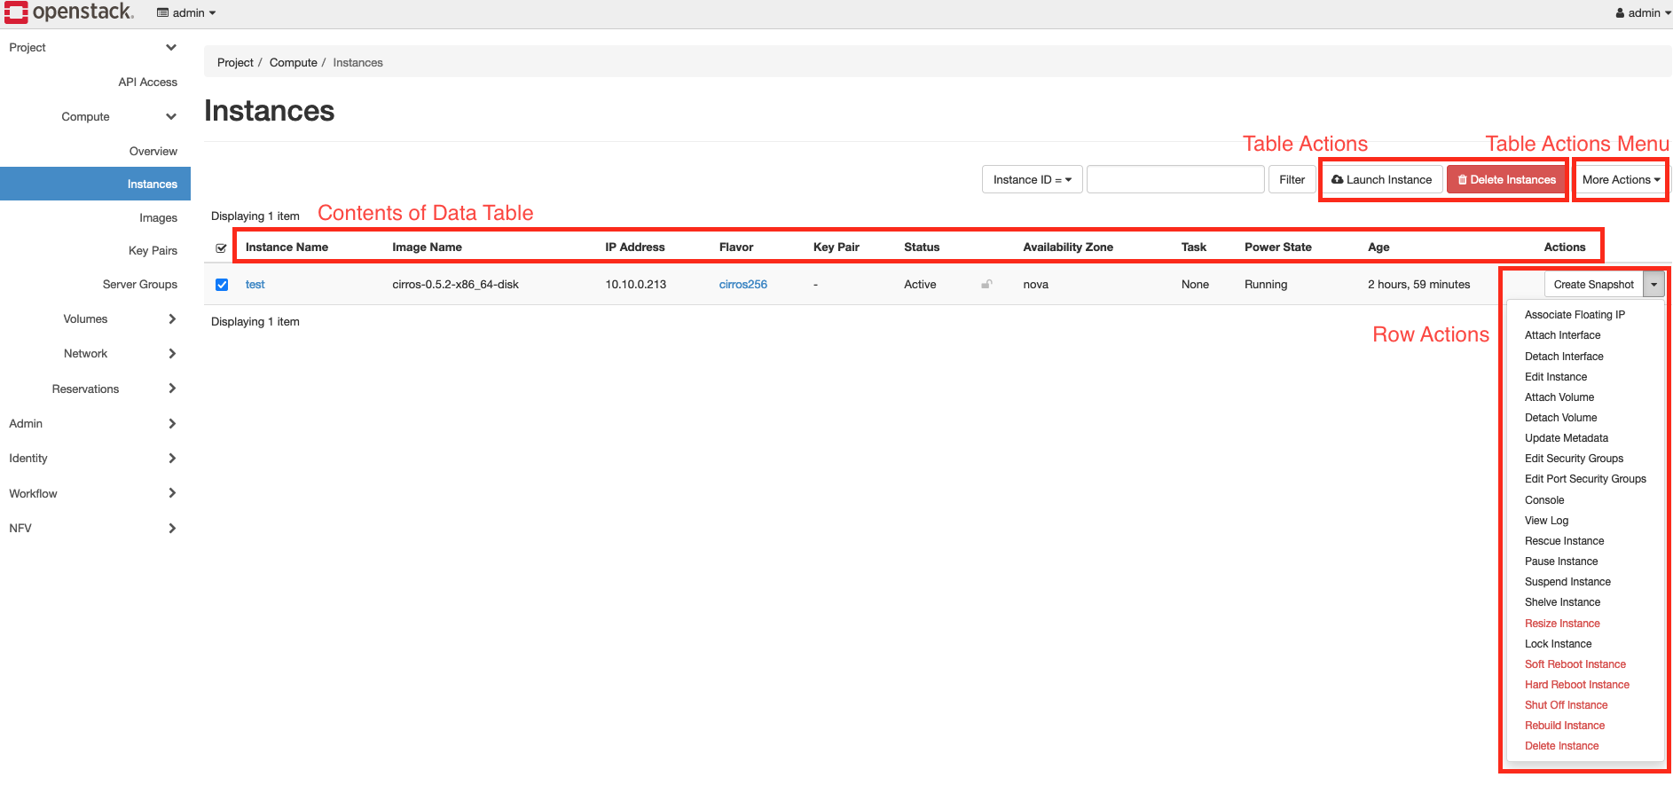Uncheck the checkbox for the test instance

coord(222,284)
